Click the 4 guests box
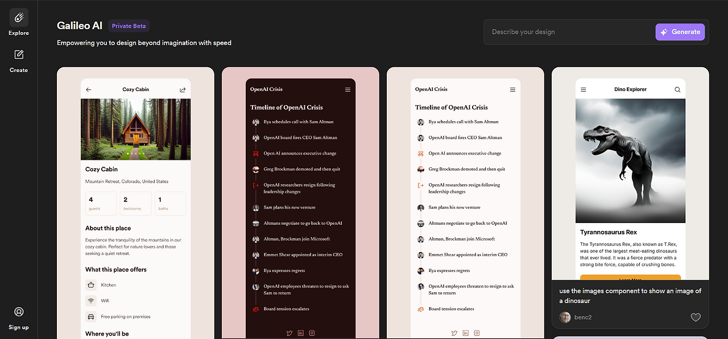 tap(101, 204)
